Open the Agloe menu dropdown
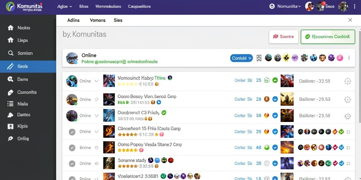Image resolution: width=361 pixels, height=180 pixels. 65,6
